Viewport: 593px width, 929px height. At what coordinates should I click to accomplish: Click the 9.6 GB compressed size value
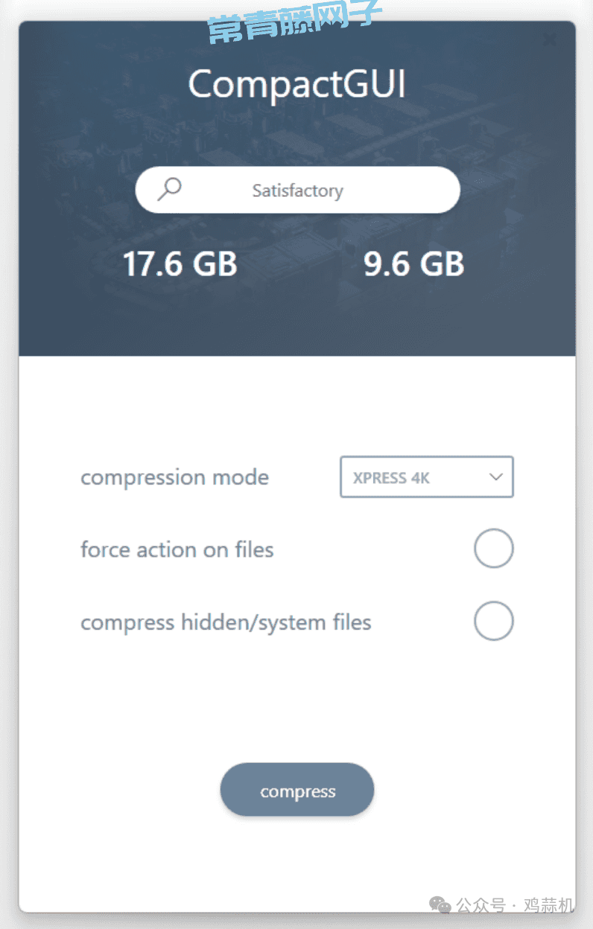tap(414, 264)
